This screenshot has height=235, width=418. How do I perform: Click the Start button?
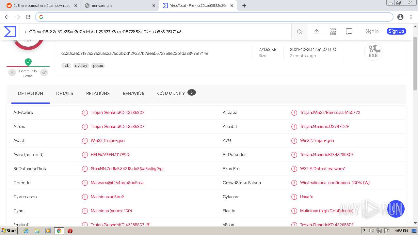pyautogui.click(x=9, y=231)
